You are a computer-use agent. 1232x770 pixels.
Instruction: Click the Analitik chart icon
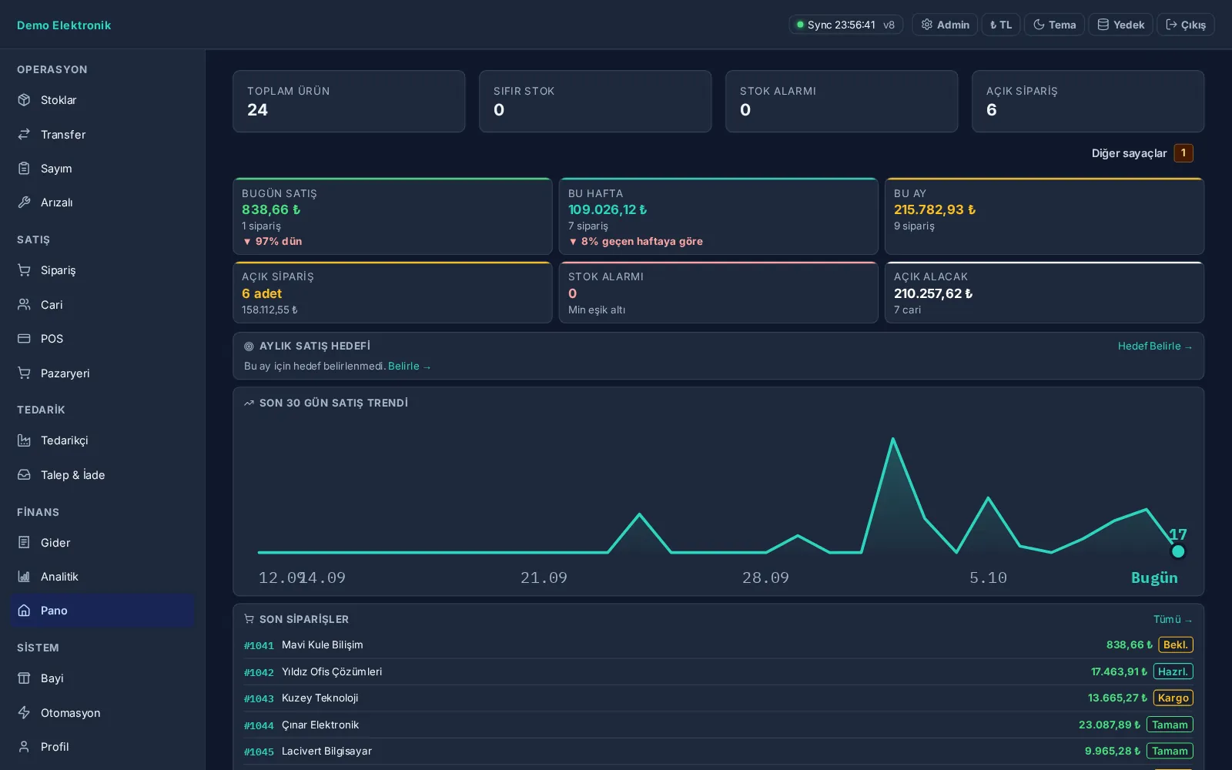tap(24, 576)
